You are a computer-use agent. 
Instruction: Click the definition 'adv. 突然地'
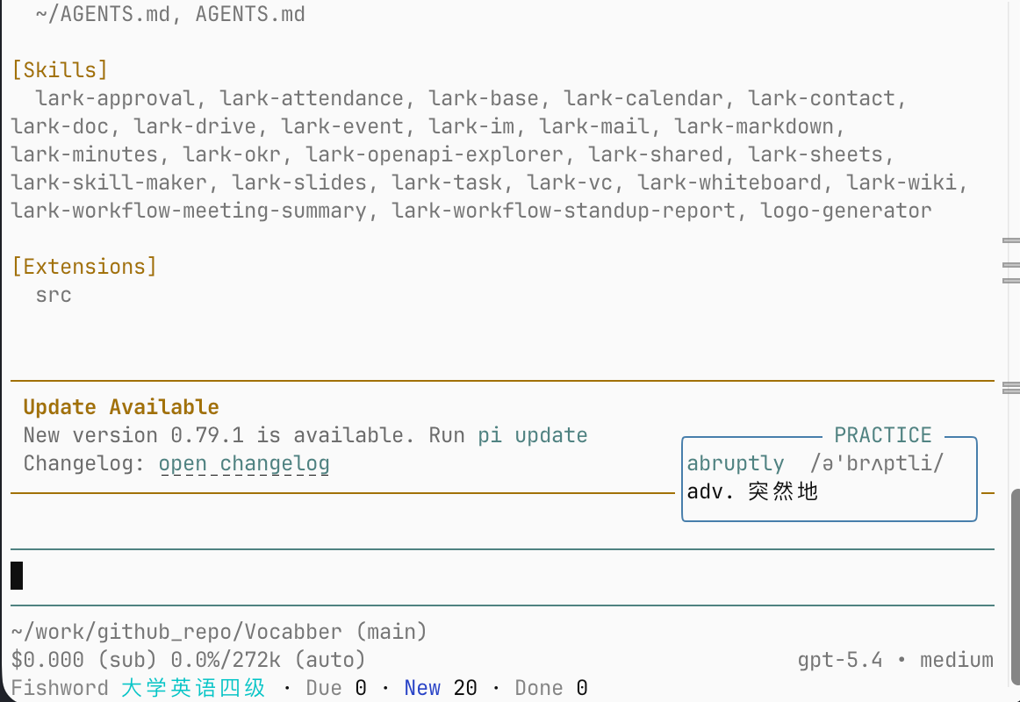(x=752, y=491)
